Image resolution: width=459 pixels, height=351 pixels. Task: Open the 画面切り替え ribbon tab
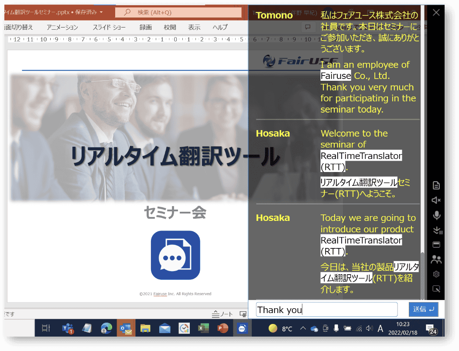click(x=18, y=27)
